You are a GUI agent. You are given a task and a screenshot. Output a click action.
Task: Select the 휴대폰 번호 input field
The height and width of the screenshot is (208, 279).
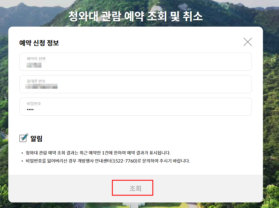tap(135, 84)
